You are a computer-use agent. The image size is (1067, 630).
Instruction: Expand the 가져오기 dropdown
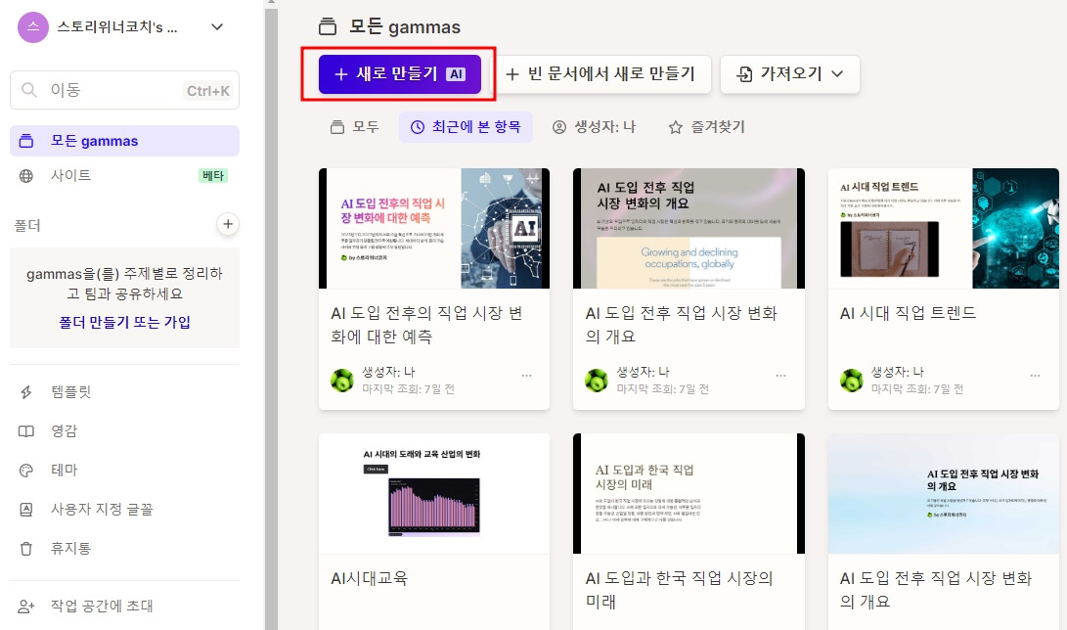tap(789, 73)
